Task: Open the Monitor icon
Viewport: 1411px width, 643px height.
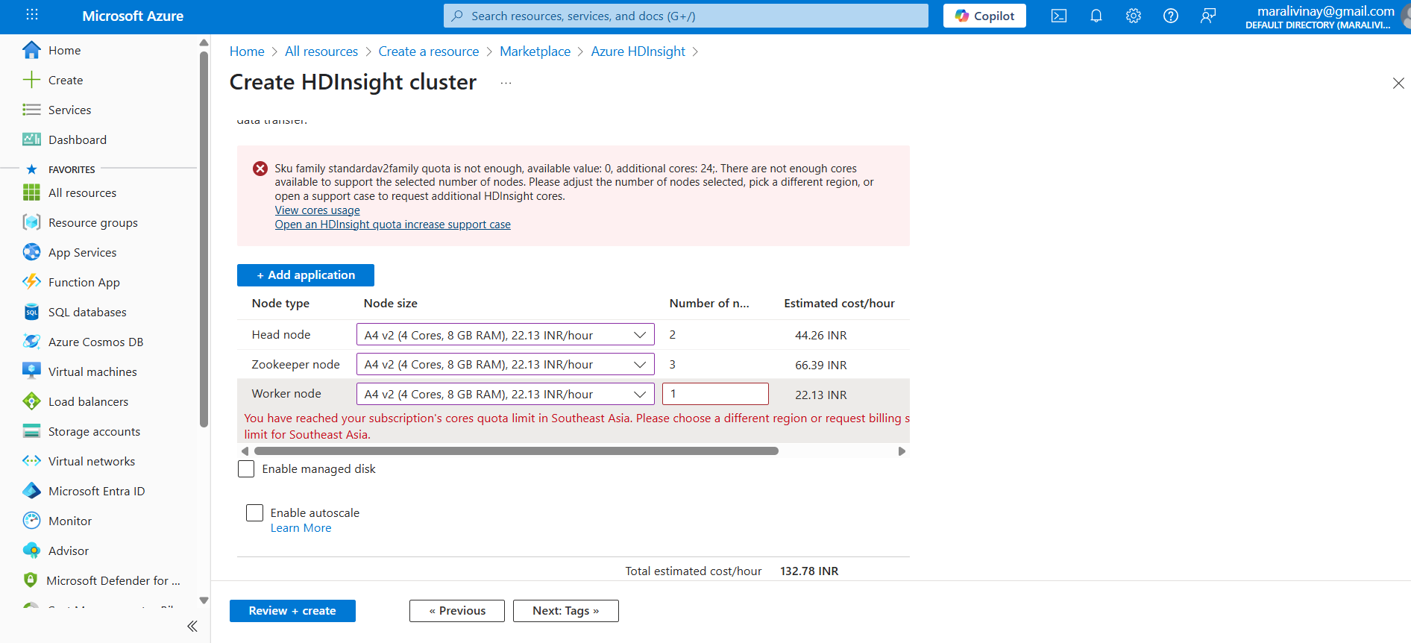Action: click(31, 521)
